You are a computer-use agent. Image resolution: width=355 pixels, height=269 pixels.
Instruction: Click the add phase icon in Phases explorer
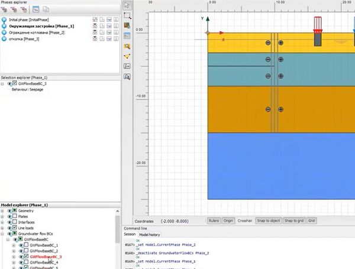point(5,10)
